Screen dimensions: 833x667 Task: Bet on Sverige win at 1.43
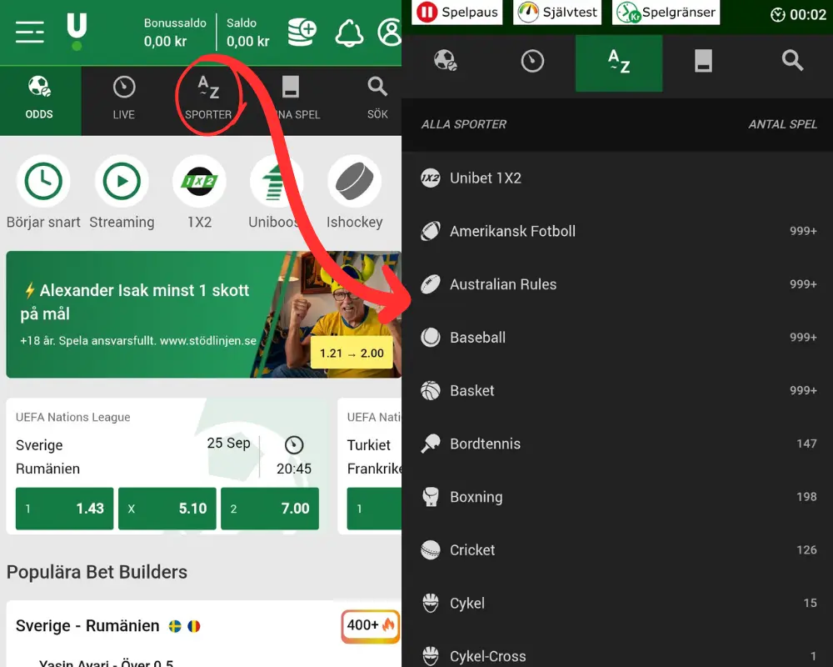[64, 509]
